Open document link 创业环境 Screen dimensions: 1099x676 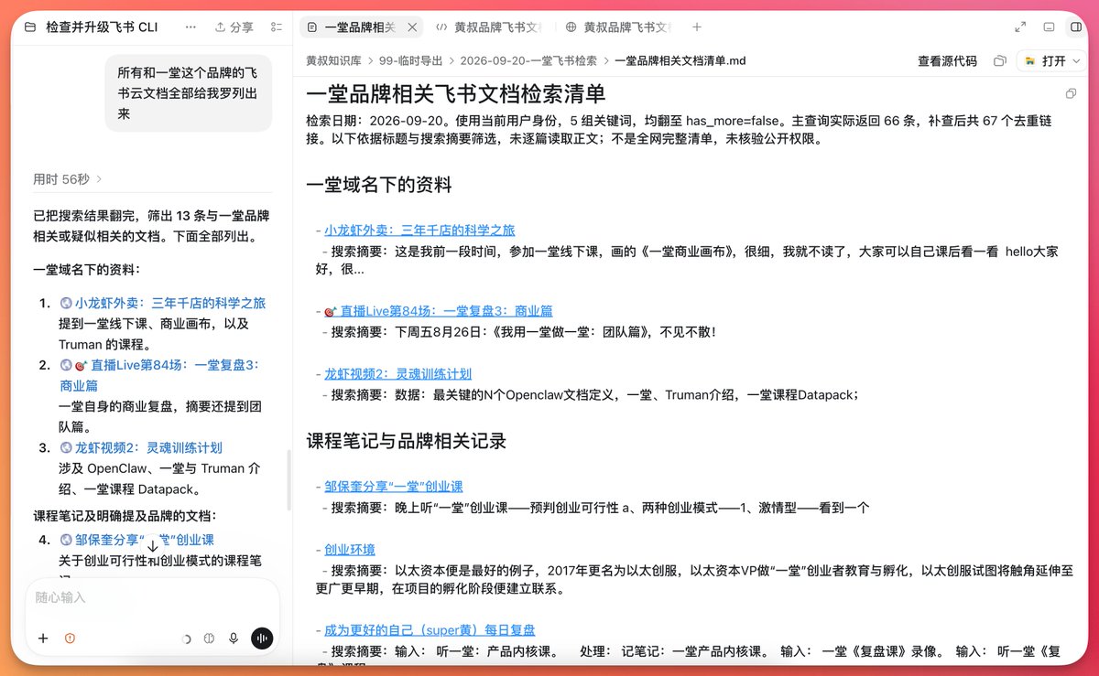pos(350,550)
